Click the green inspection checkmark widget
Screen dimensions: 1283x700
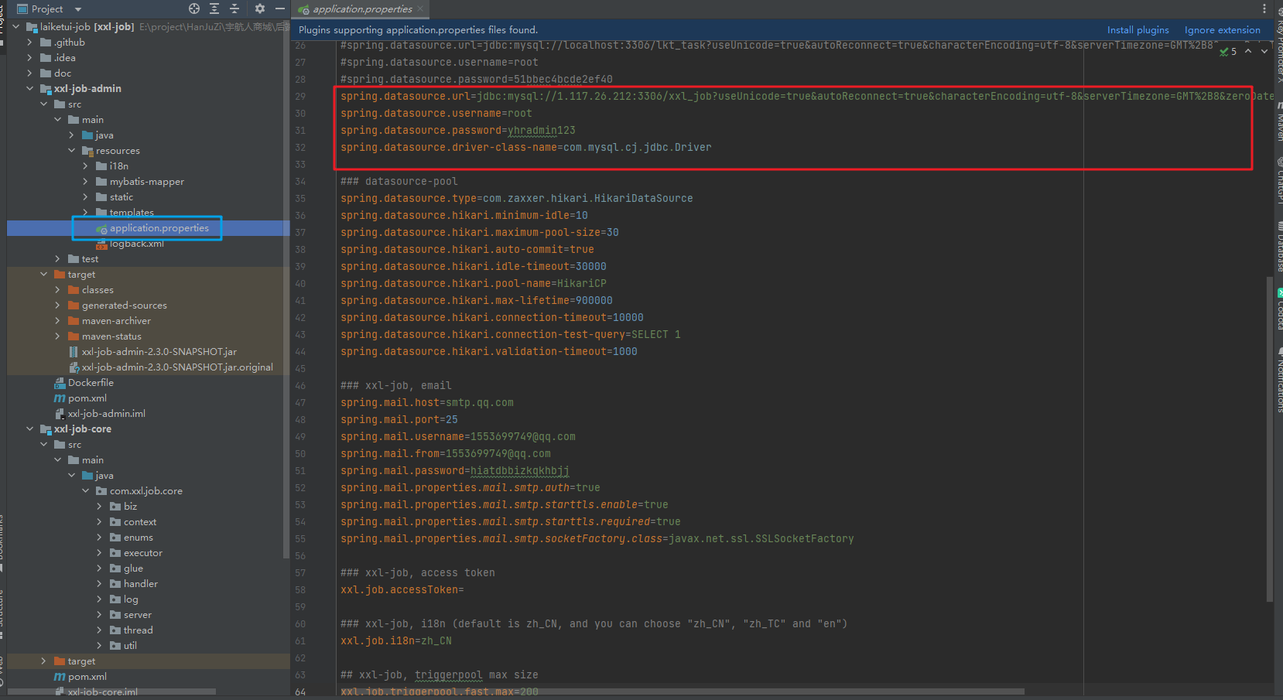1228,51
